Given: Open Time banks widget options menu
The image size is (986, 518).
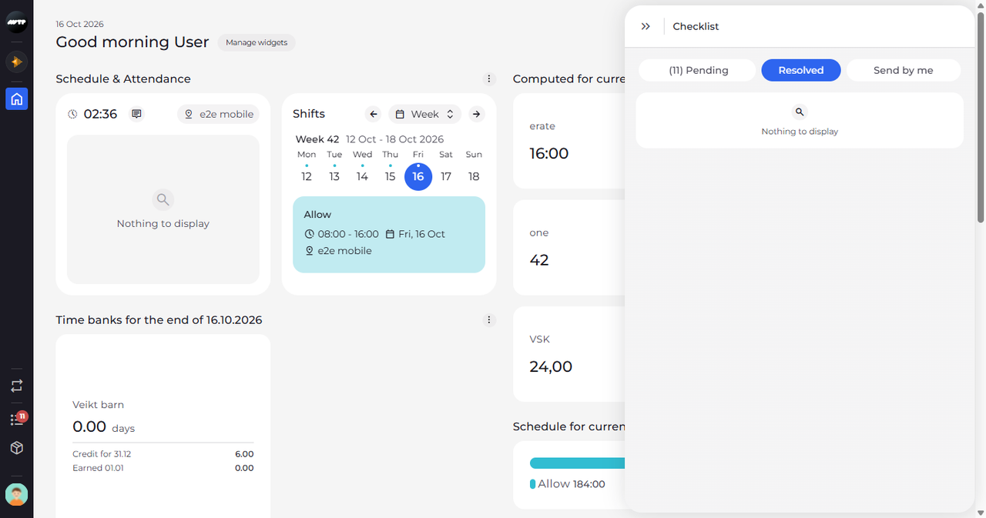Looking at the screenshot, I should tap(488, 319).
